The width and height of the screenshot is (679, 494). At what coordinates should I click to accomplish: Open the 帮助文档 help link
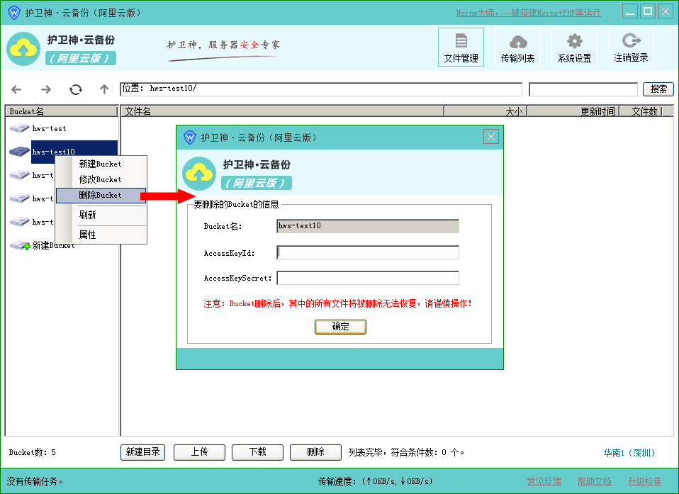coord(594,481)
